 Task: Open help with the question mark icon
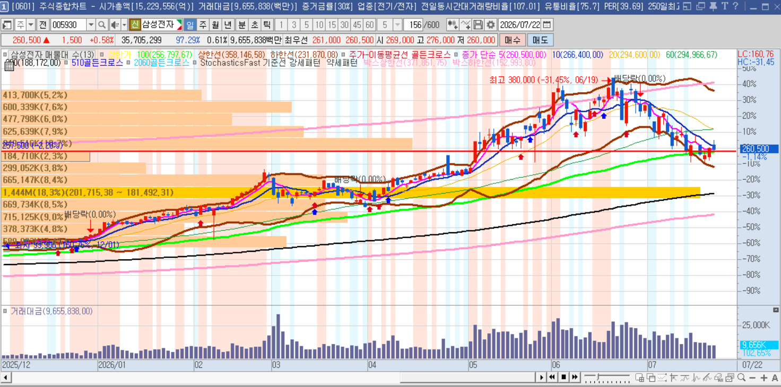pos(735,6)
